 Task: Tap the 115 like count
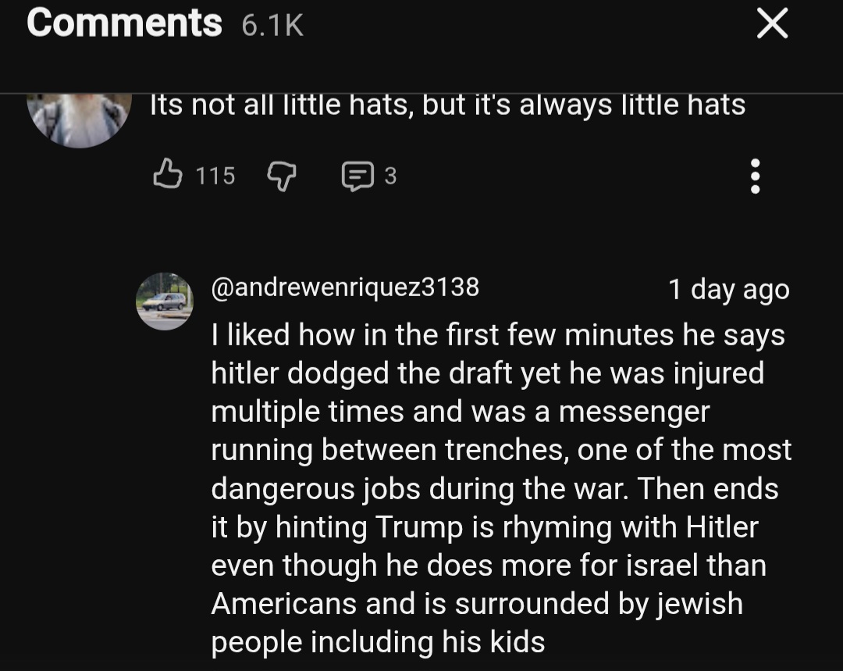pos(215,177)
